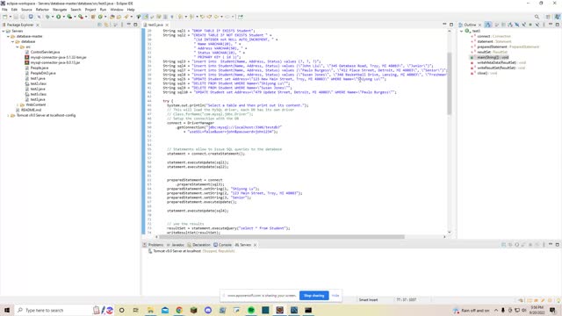
Task: Open the File menu
Action: click(4, 10)
